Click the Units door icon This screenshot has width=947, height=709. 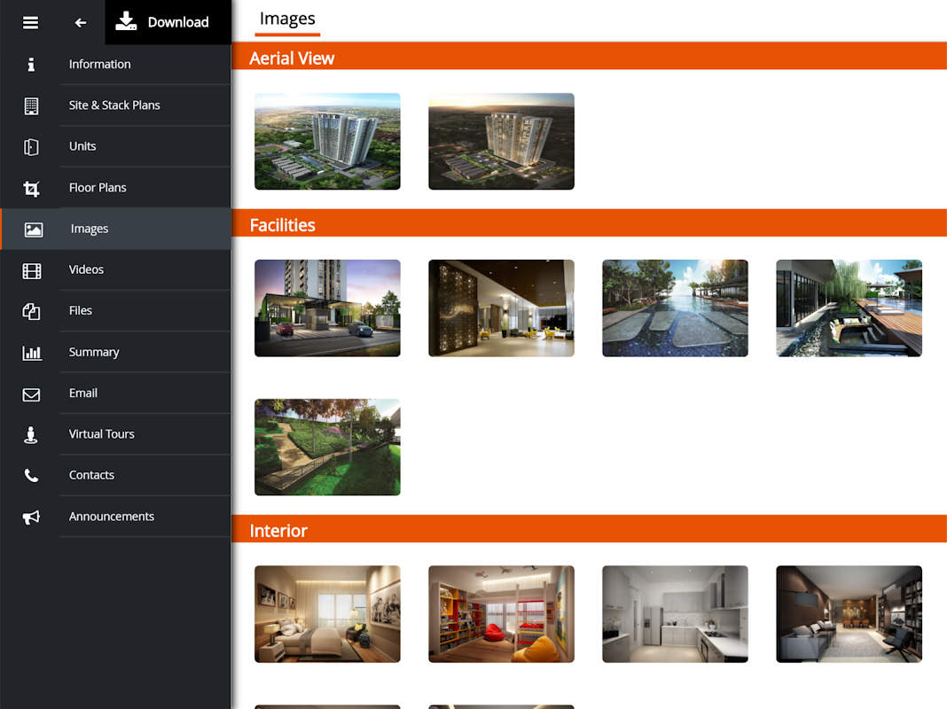pos(31,146)
